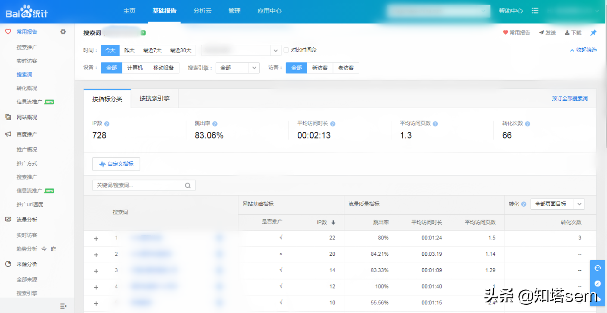This screenshot has width=607, height=313.
Task: Collapse filters with 收起筛选
Action: click(584, 50)
